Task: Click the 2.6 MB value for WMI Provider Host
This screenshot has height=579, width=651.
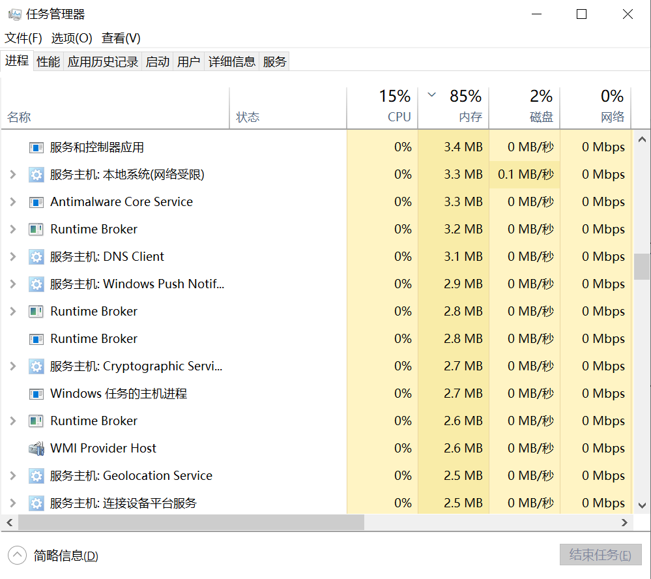Action: (463, 449)
